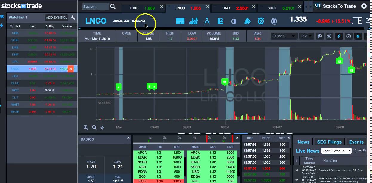Viewport: 372px width, 183px height.
Task: Open the Level 2 (L2) icon
Action: click(x=220, y=21)
